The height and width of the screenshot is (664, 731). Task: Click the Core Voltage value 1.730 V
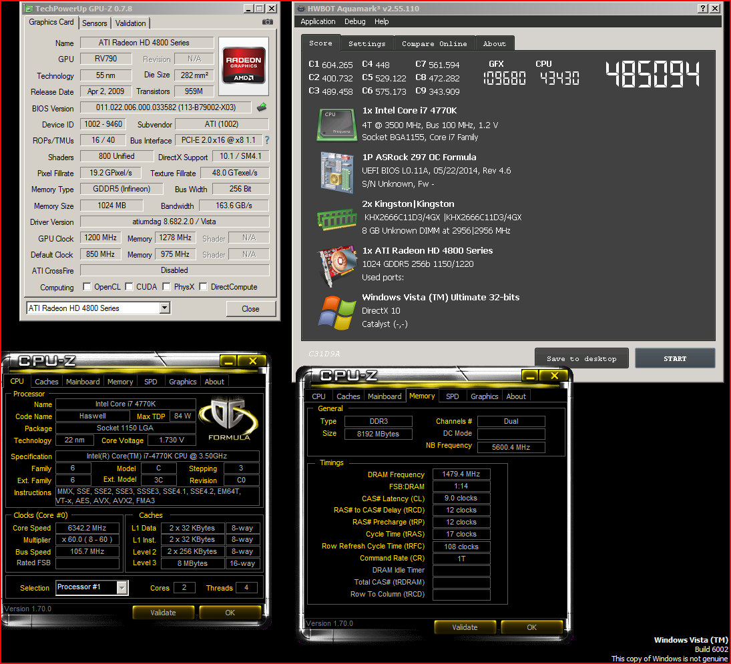(172, 440)
